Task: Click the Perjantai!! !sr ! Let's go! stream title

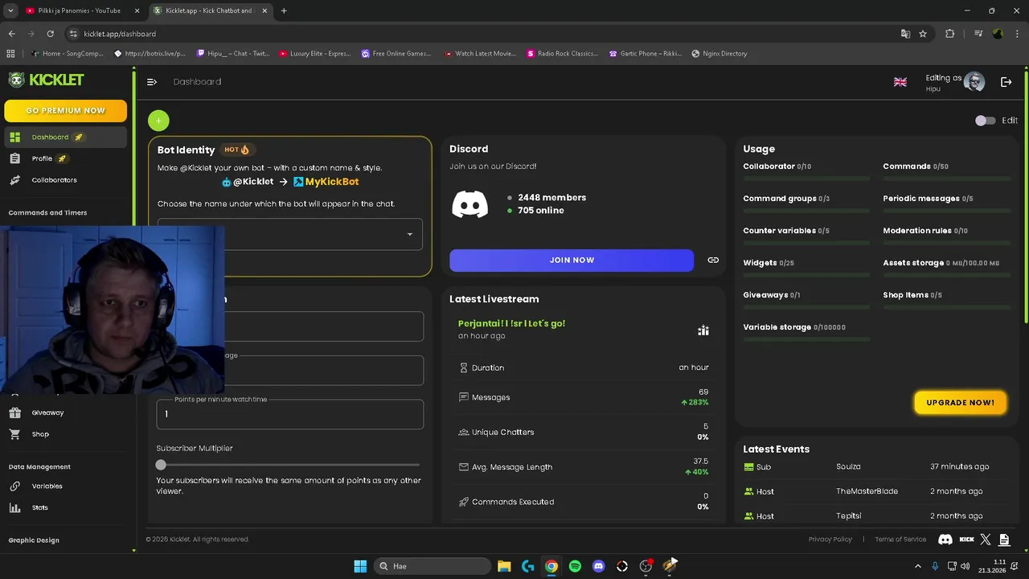Action: point(511,323)
